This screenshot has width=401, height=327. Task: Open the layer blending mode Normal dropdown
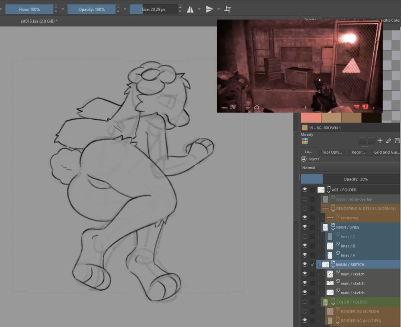tap(350, 168)
